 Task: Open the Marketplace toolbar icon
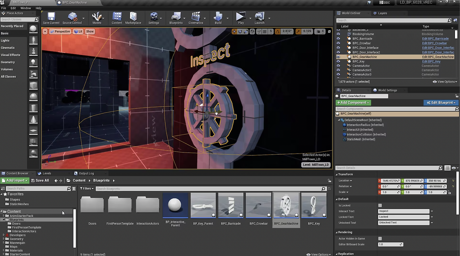coord(133,17)
